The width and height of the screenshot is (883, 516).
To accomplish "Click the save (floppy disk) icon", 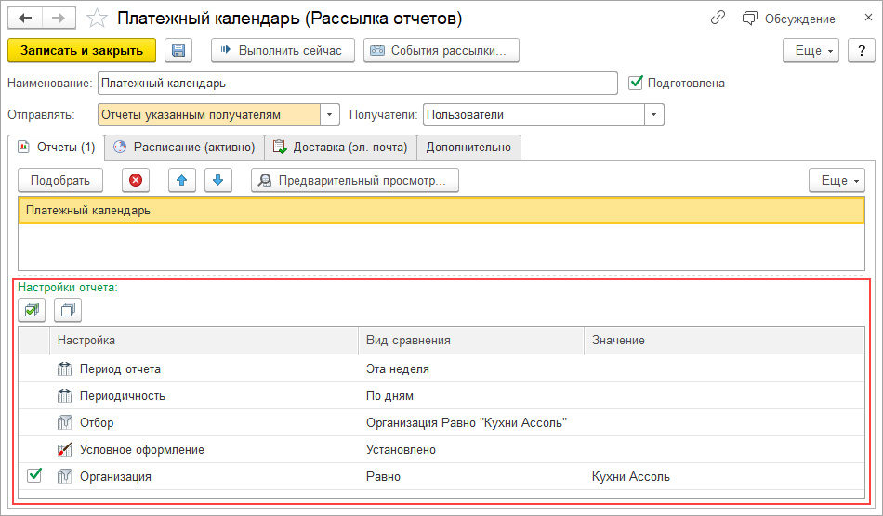I will click(178, 50).
